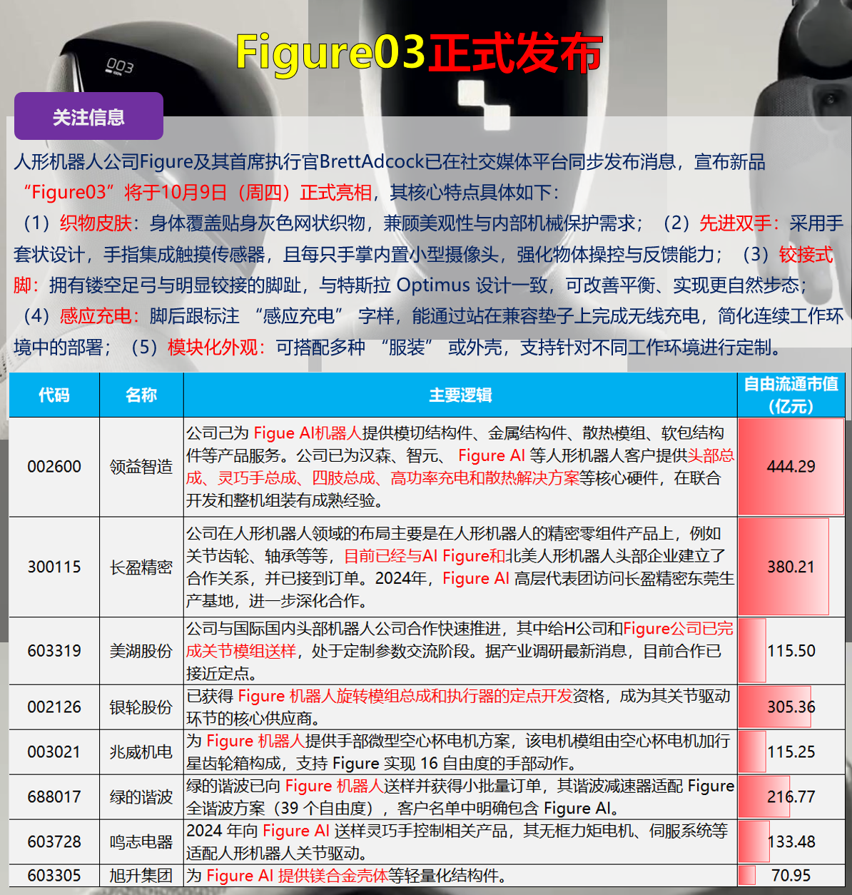Click the Figure03正式发布 title
852x895 pixels.
click(419, 54)
